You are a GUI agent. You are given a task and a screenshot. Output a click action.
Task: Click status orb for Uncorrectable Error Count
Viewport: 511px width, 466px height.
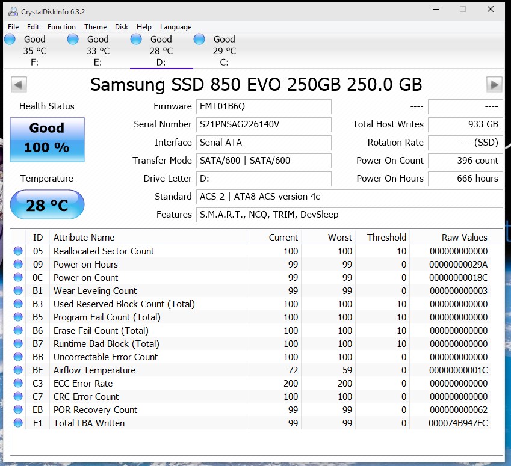click(18, 357)
